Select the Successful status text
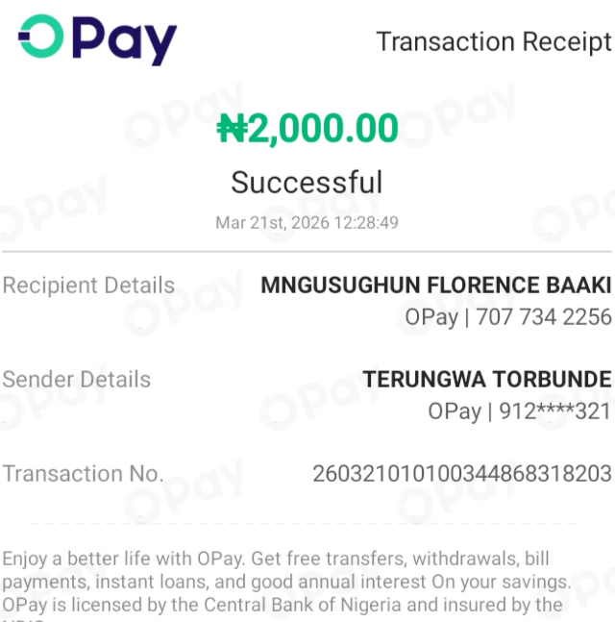 [307, 183]
